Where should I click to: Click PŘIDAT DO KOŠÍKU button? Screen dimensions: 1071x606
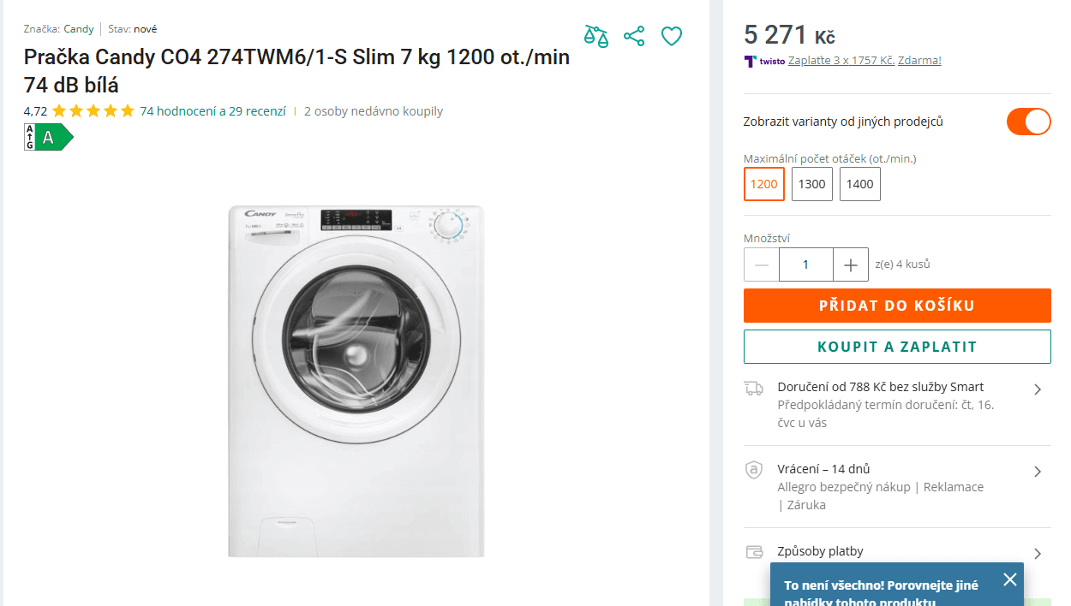pyautogui.click(x=897, y=306)
